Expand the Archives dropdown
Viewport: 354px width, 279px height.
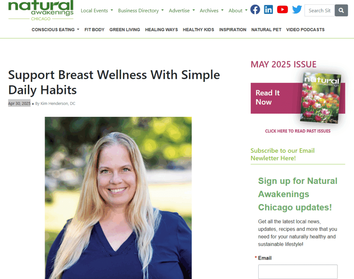tap(212, 11)
